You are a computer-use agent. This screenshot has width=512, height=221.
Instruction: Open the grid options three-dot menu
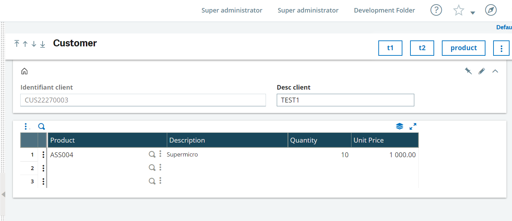[x=26, y=126]
